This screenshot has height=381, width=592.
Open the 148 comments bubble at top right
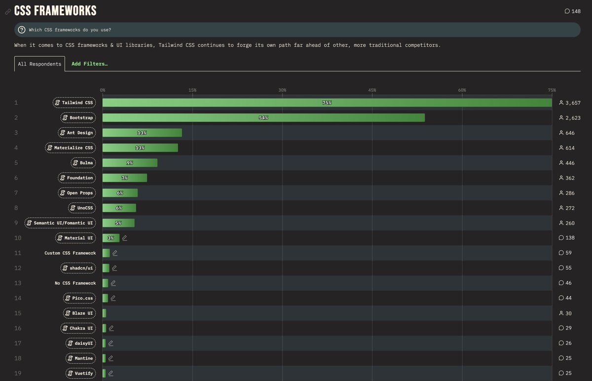point(572,11)
